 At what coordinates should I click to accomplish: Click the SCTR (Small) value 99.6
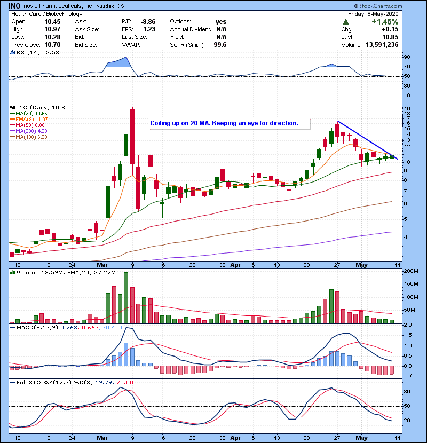(x=220, y=45)
